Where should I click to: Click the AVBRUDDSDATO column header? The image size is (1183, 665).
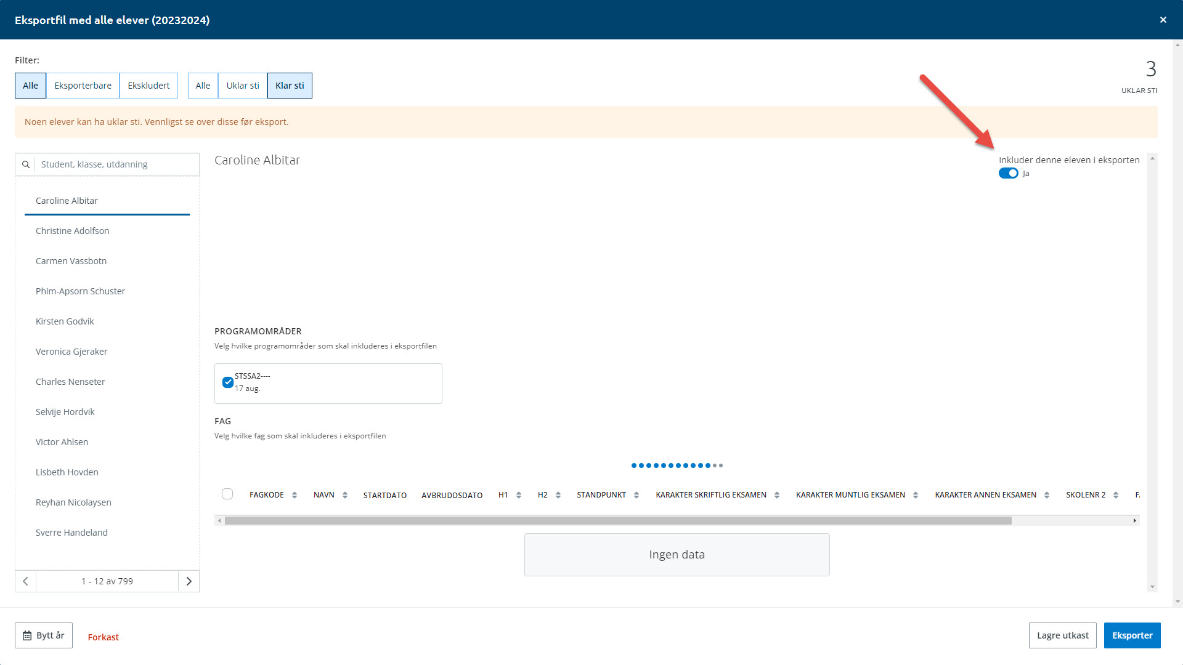(x=452, y=495)
